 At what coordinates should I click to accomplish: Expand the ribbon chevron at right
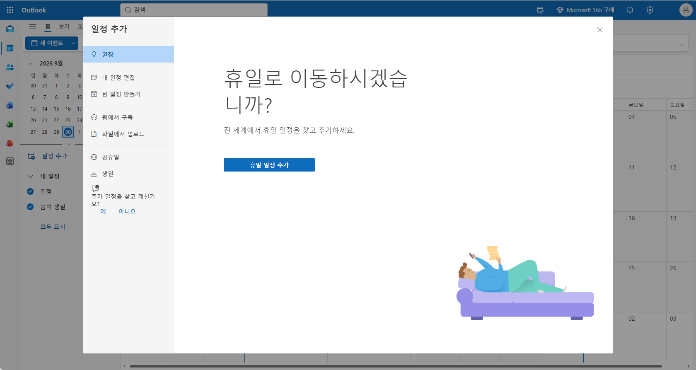681,45
